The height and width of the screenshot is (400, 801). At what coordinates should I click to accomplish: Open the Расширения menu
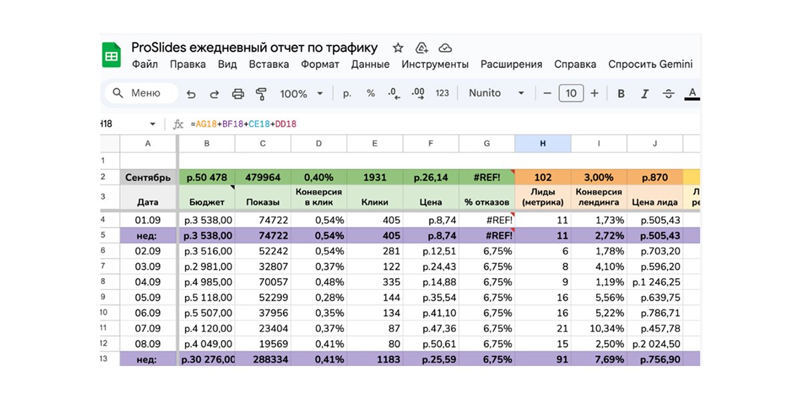(511, 65)
